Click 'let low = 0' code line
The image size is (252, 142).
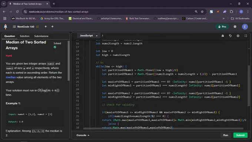coord(104,51)
